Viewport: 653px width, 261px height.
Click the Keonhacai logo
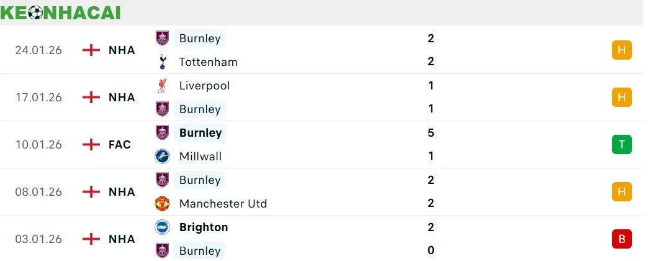pyautogui.click(x=61, y=12)
